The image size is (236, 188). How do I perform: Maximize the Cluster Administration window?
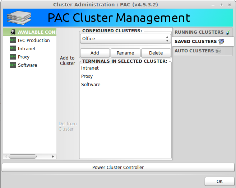(221, 5)
